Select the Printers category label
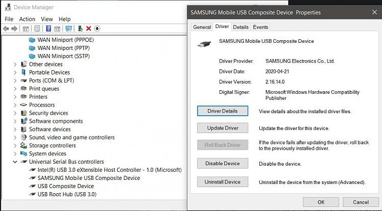382x211 pixels. 38,97
